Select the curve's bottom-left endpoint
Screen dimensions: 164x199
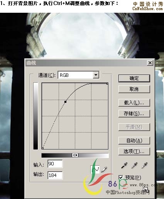42,148
